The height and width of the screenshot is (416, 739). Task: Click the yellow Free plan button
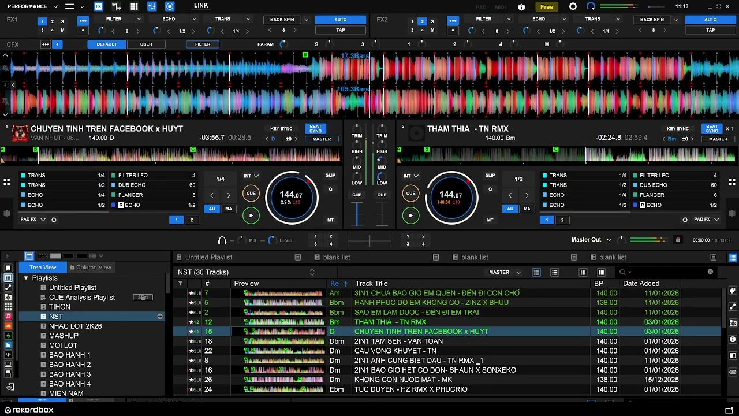point(547,7)
